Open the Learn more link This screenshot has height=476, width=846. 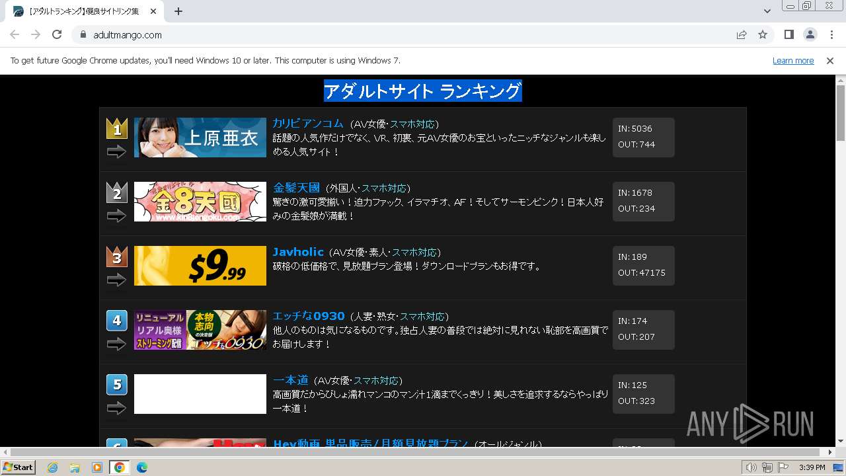tap(793, 60)
